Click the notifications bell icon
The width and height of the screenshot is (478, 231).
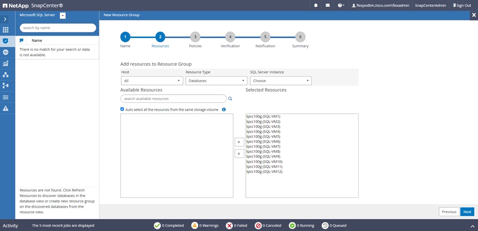pyautogui.click(x=316, y=5)
